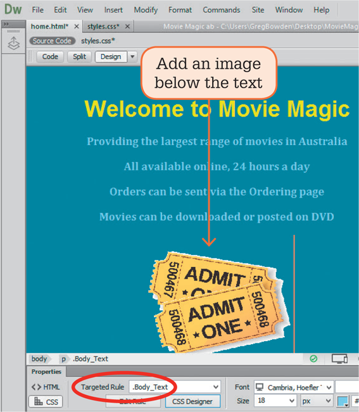Switch Properties panel to HTML mode
This screenshot has width=359, height=412.
click(x=46, y=387)
